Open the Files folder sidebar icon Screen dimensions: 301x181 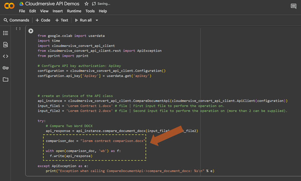[x=5, y=80]
